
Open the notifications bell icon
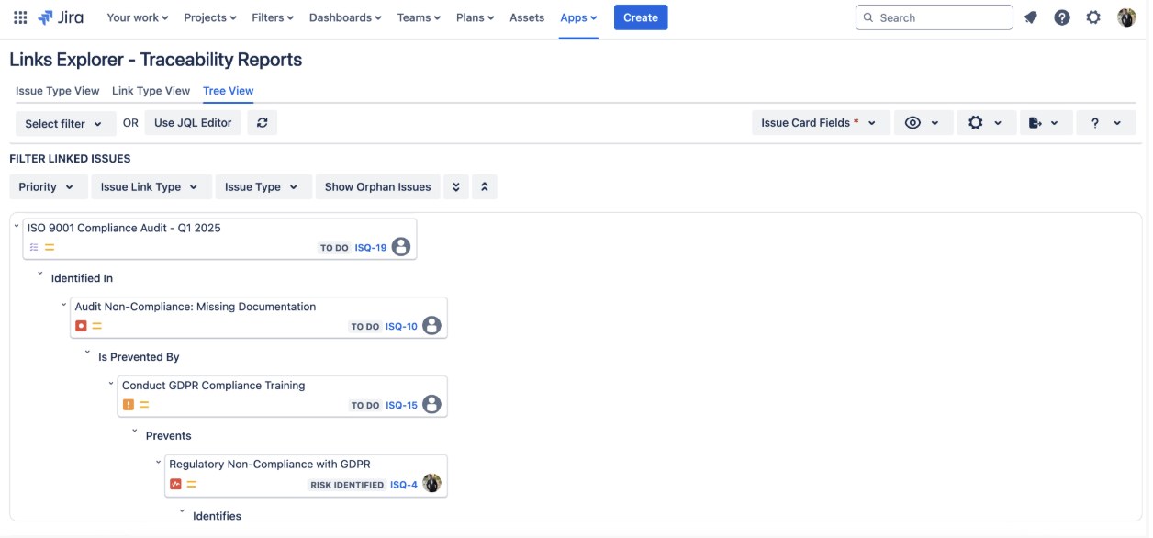pyautogui.click(x=1031, y=17)
